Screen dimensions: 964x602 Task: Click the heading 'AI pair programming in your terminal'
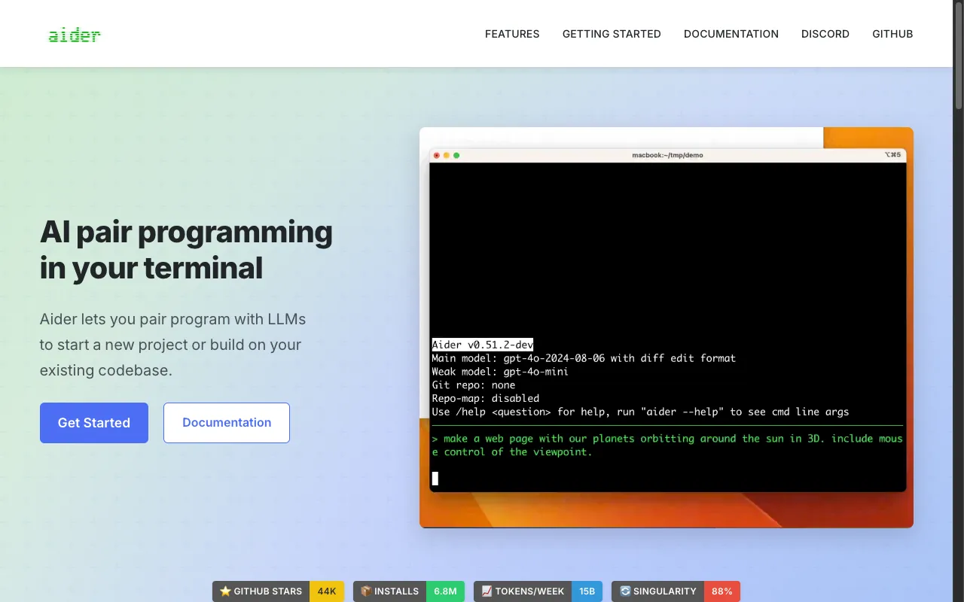pos(186,250)
